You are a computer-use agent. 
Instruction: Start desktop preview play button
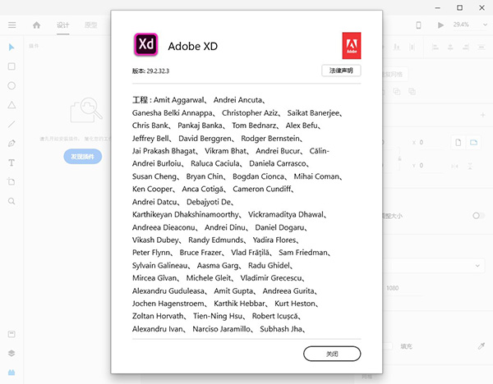click(440, 25)
